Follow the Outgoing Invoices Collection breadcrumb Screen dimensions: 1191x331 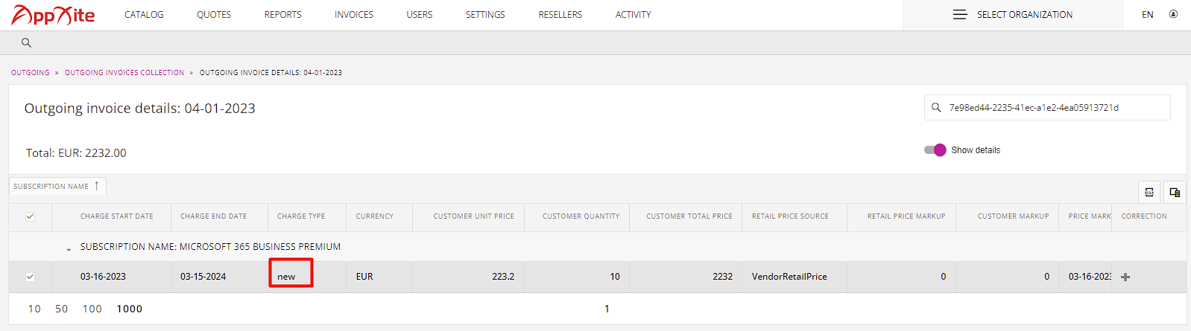click(x=124, y=73)
